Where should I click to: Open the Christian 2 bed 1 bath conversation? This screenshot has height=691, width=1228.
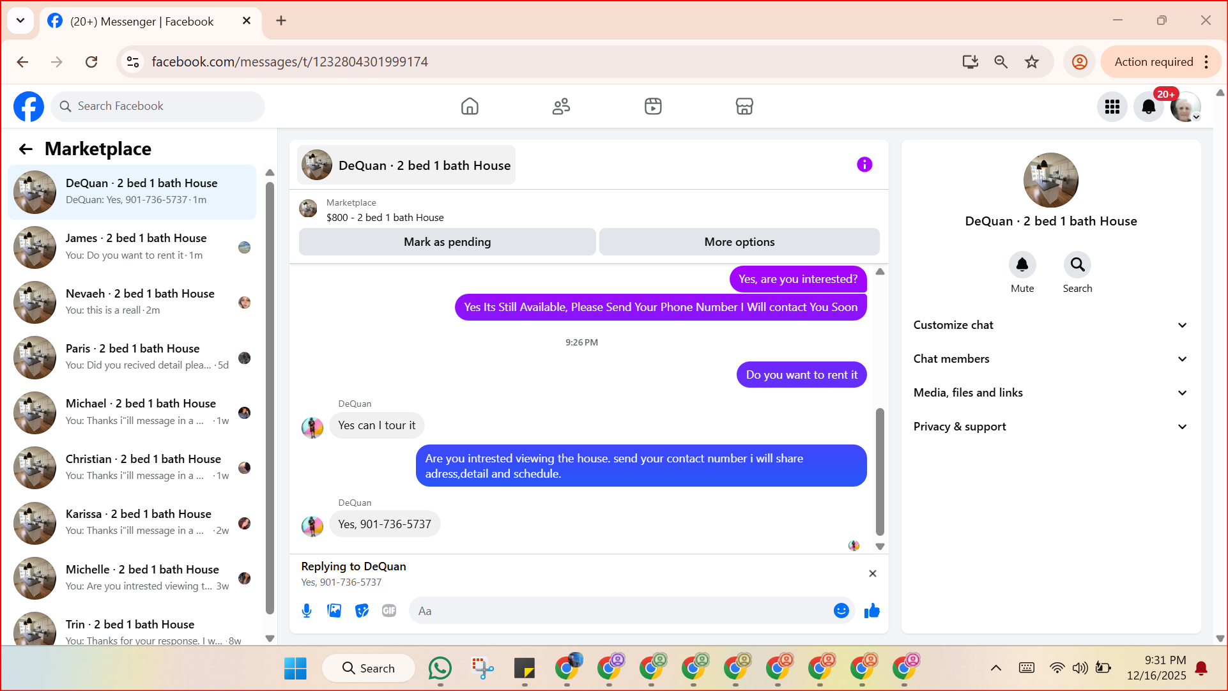click(x=132, y=468)
